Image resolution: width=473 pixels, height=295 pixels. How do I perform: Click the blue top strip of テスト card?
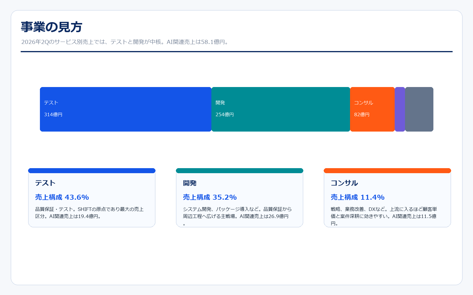92,171
